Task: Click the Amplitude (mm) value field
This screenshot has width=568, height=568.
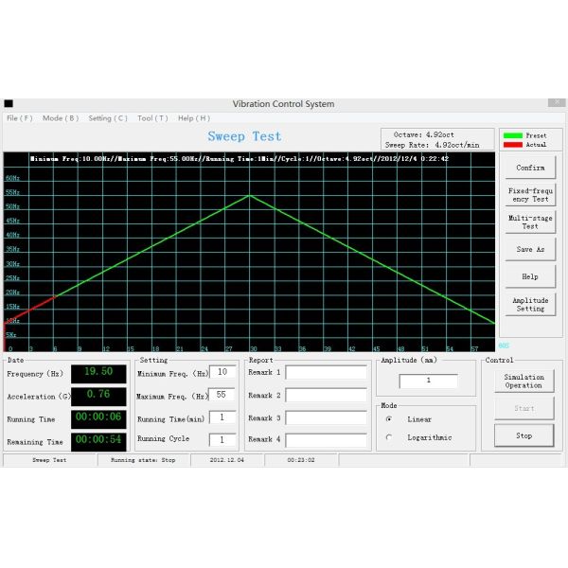Action: coord(428,382)
